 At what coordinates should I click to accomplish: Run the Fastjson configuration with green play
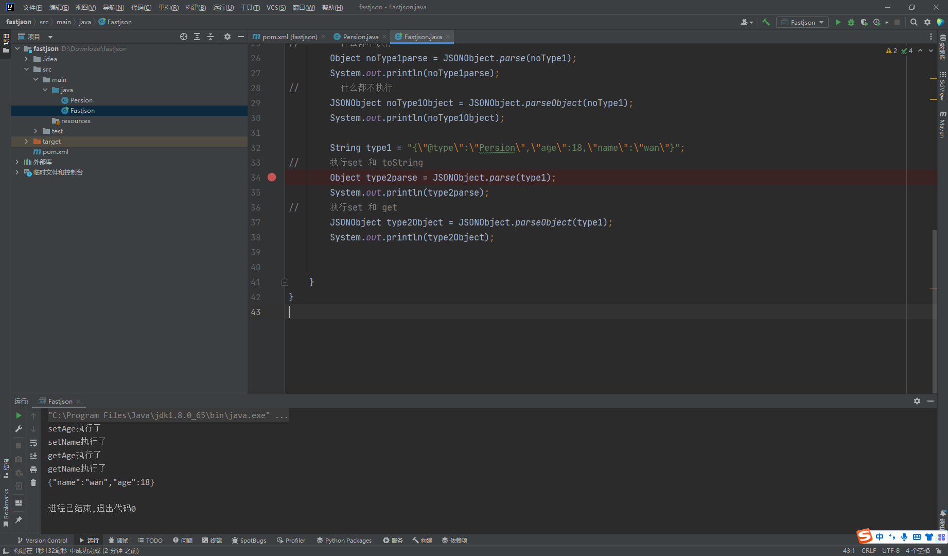pos(838,22)
